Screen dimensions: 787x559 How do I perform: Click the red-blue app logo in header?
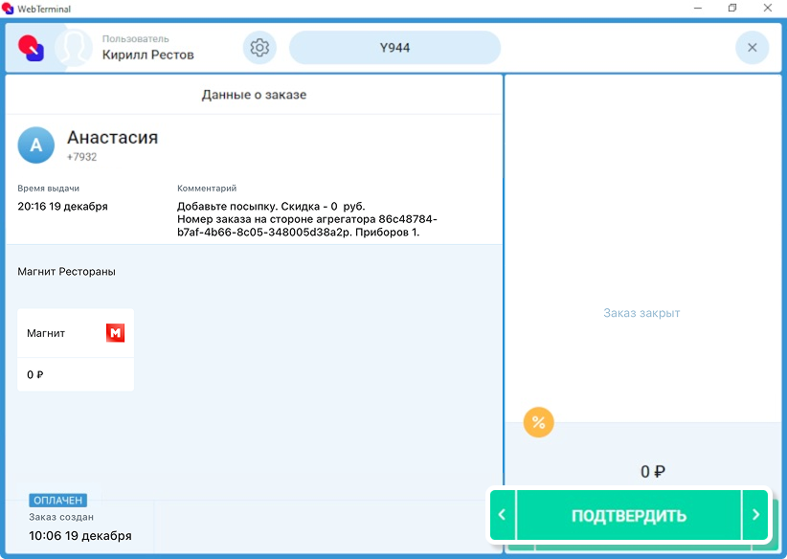(32, 48)
